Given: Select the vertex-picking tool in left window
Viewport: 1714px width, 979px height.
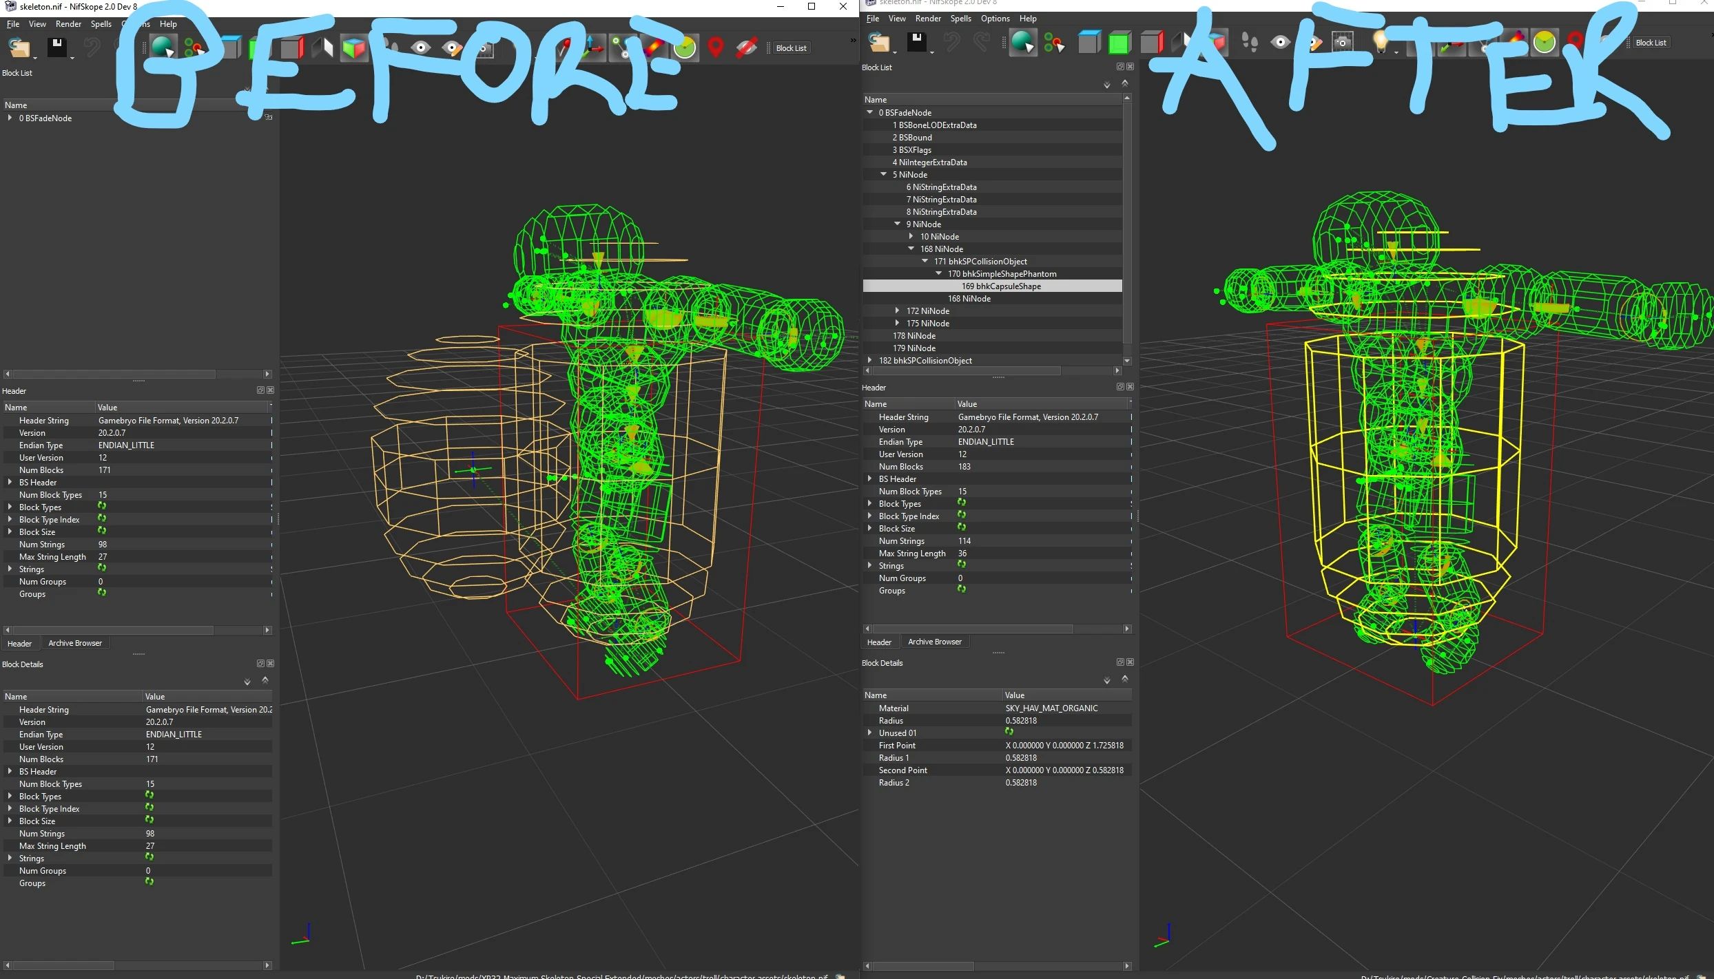Looking at the screenshot, I should (x=195, y=48).
